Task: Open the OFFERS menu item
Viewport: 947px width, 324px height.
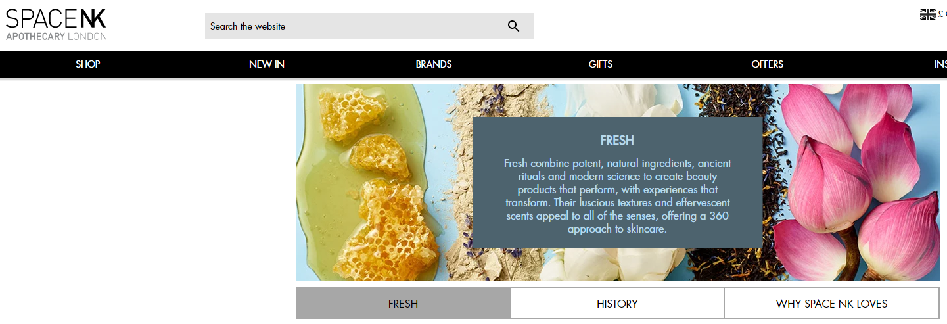Action: point(768,64)
